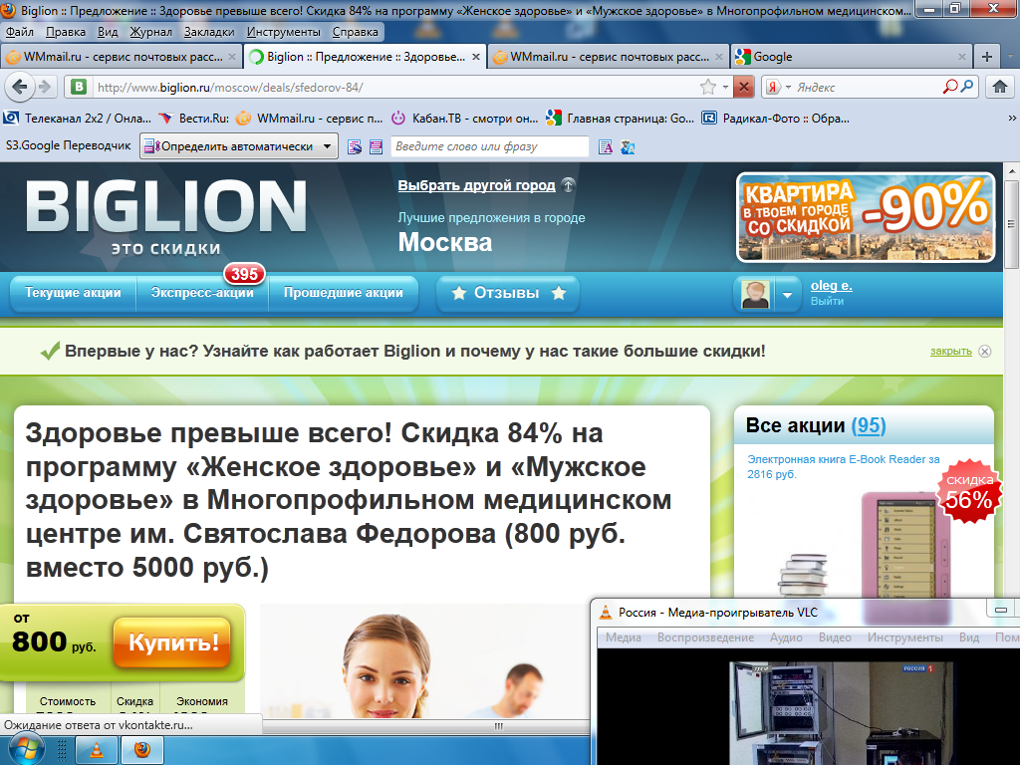Switch to the first WMmail.ru tab
Screen dimensions: 1020x765
121,57
